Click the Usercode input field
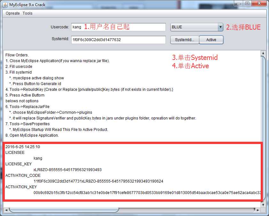 pyautogui.click(x=119, y=27)
